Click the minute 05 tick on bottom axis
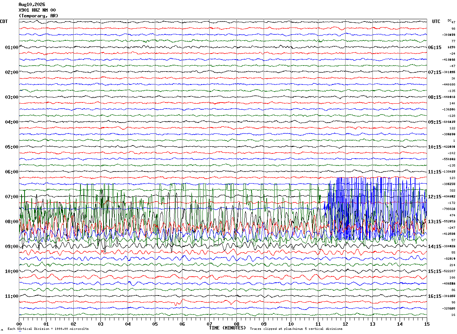 155,324
